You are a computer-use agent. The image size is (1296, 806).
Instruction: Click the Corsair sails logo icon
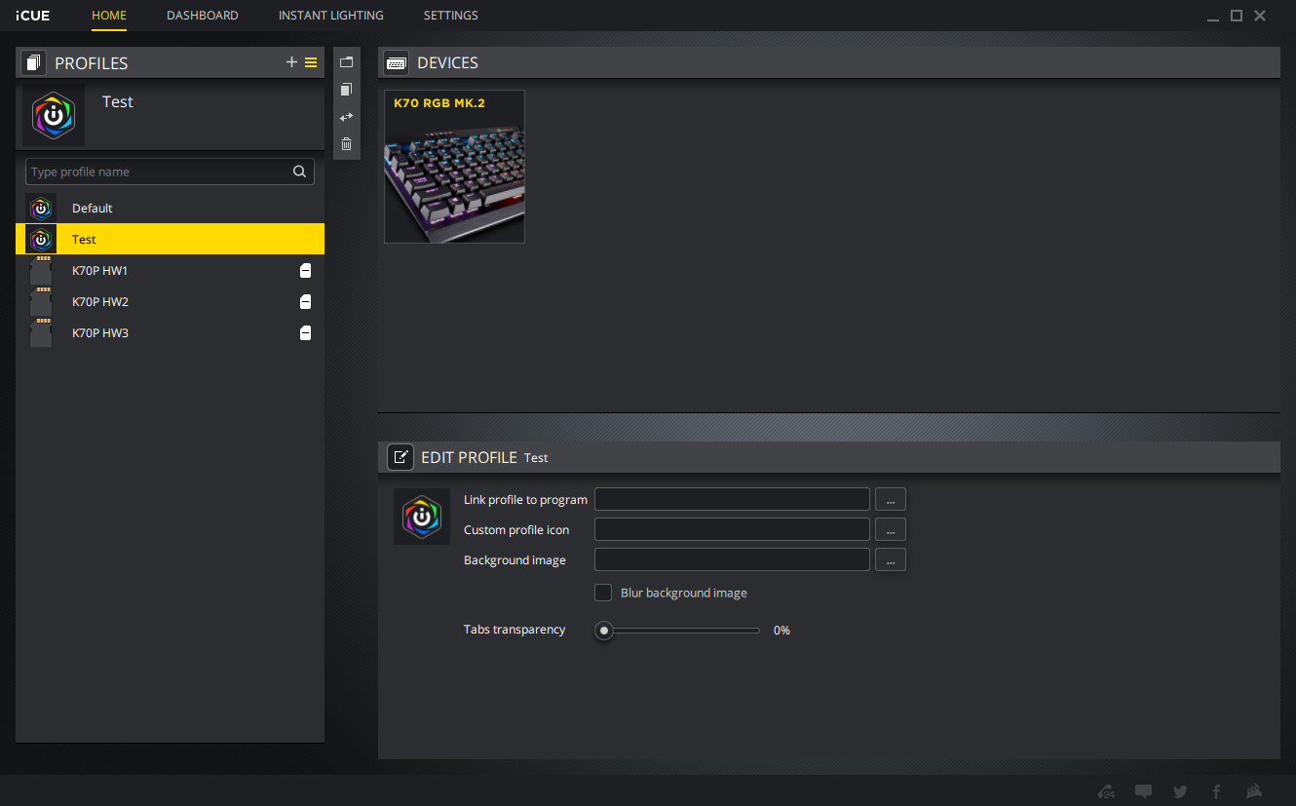(1255, 791)
